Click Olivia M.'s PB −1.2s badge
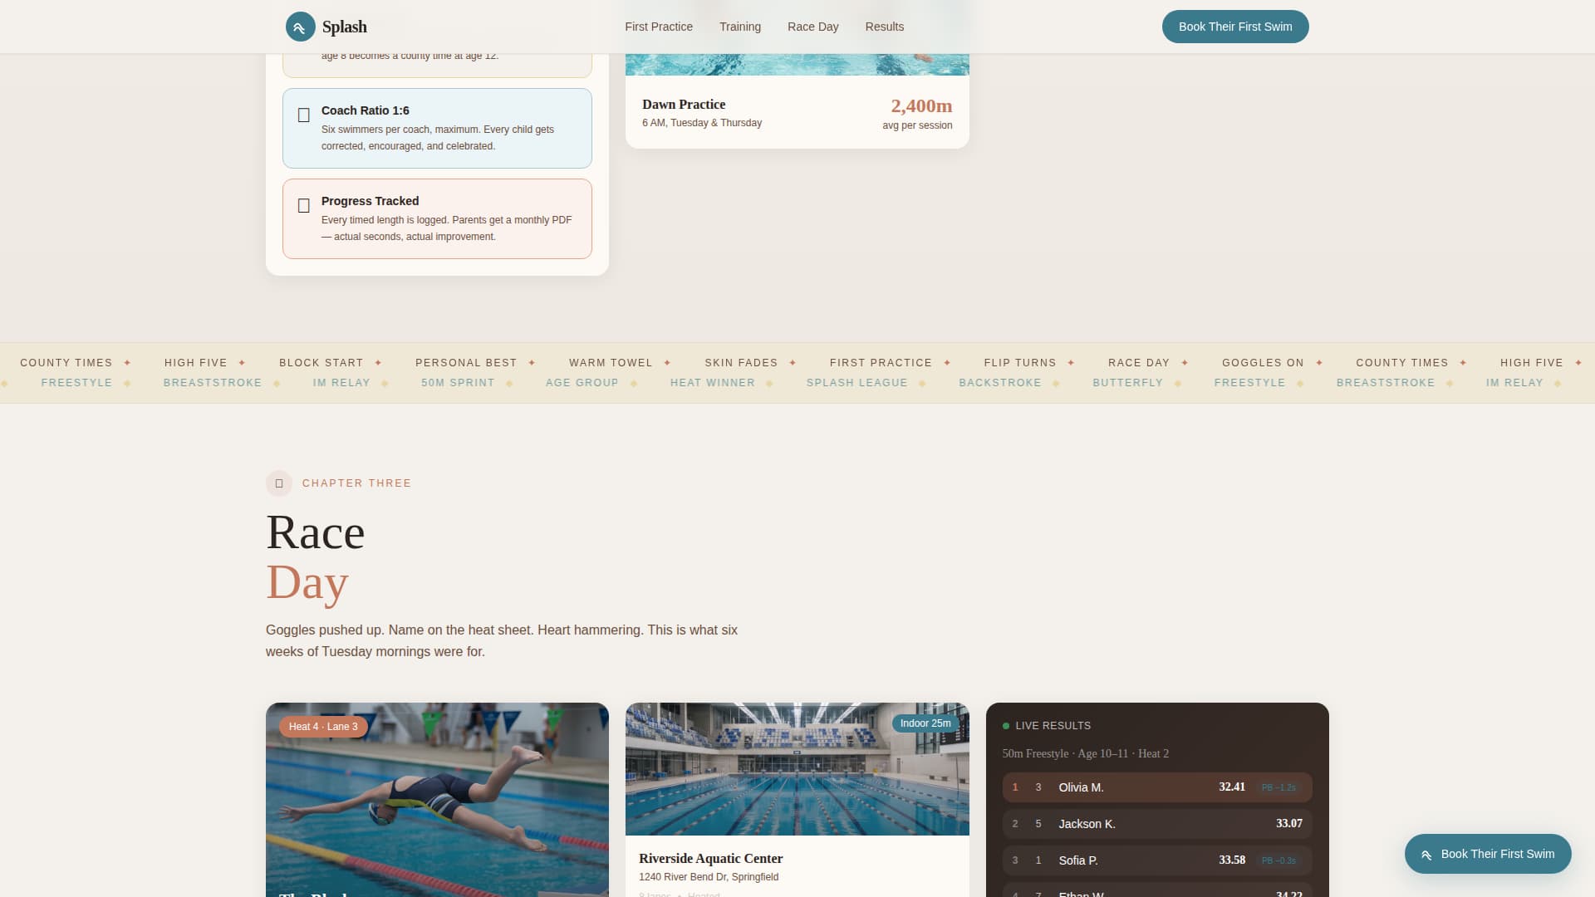This screenshot has width=1595, height=897. pyautogui.click(x=1278, y=787)
